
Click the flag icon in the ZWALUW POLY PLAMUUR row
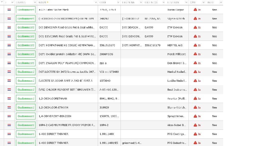tap(9, 63)
